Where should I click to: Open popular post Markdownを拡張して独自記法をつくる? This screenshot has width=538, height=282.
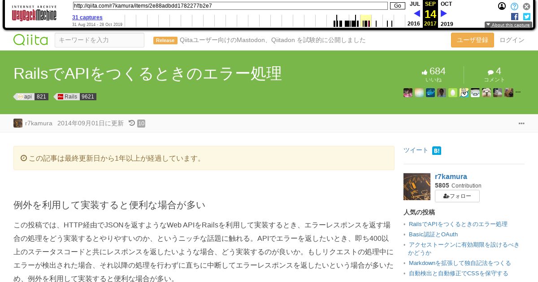(x=460, y=263)
